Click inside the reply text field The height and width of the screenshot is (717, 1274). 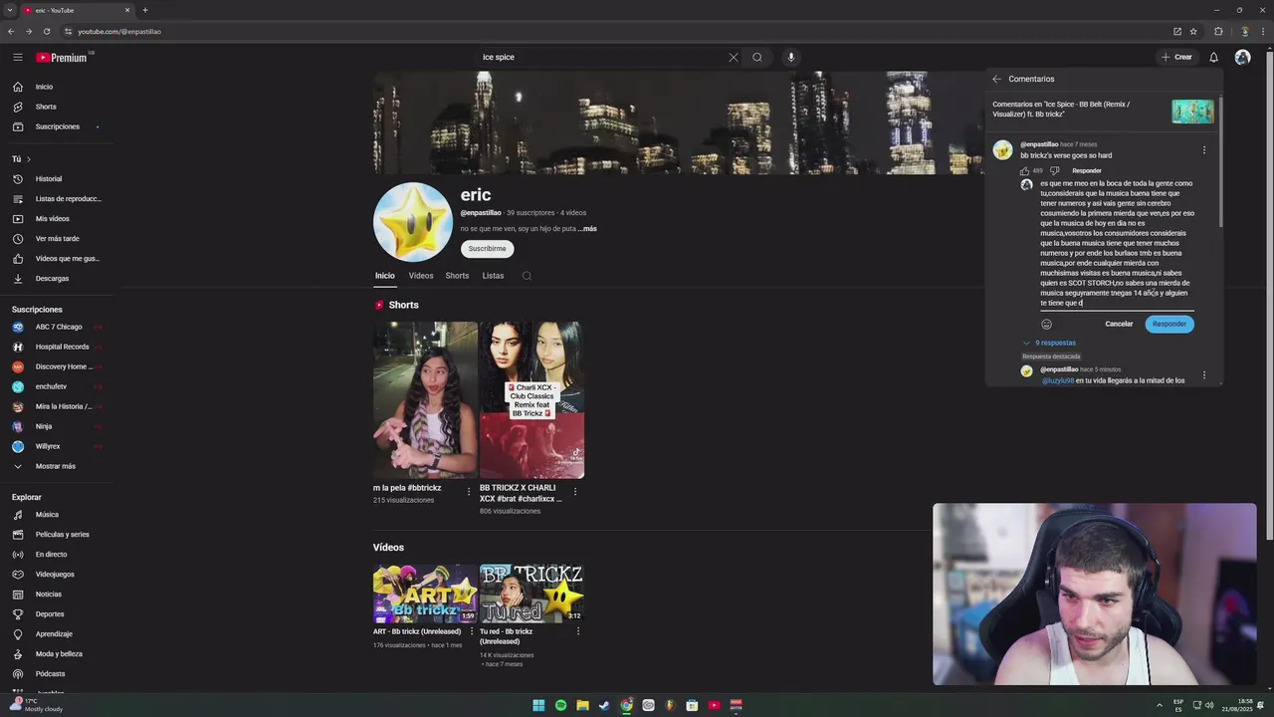click(x=1116, y=243)
